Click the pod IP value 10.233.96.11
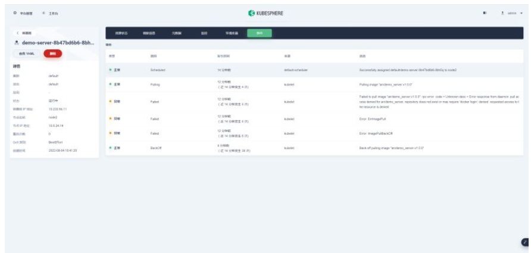Screen dimensions: 531x253 click(x=58, y=109)
